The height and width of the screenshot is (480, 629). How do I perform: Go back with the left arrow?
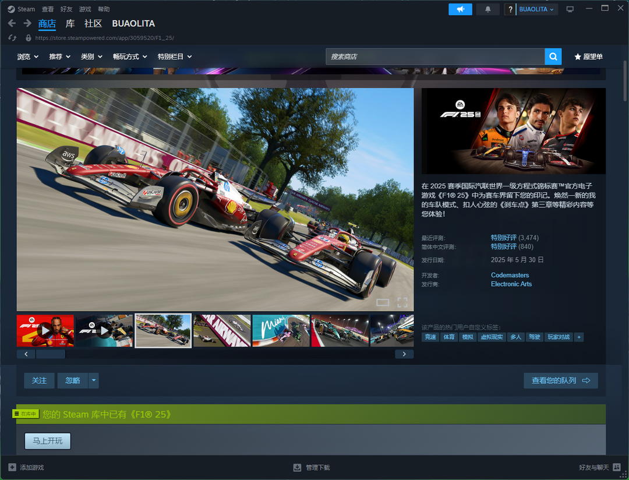tap(12, 23)
